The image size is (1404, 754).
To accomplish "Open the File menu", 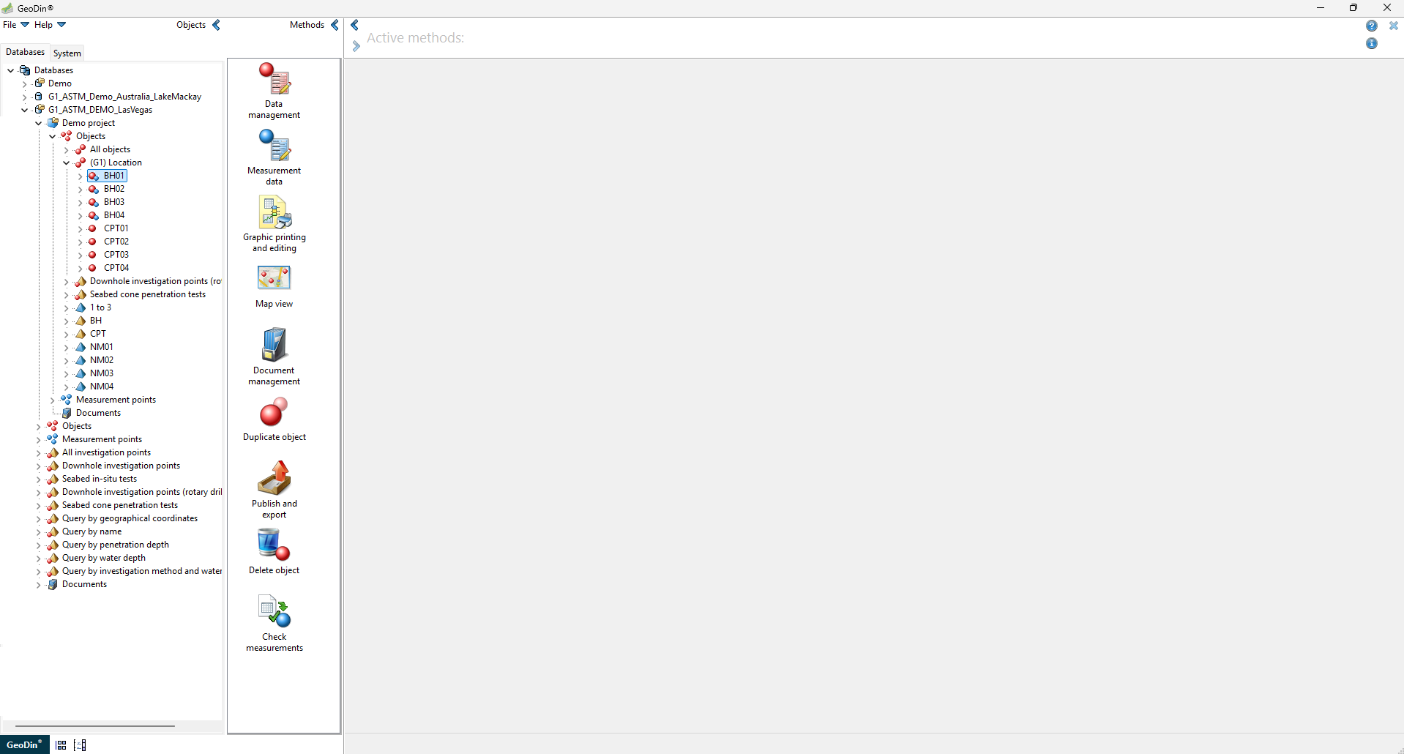I will [x=15, y=25].
